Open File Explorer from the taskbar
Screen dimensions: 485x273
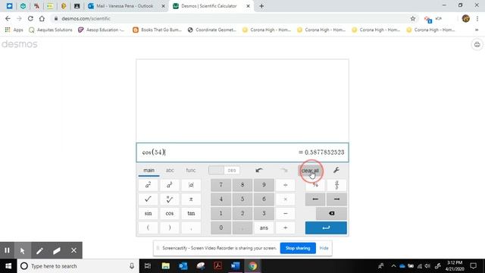point(166,266)
